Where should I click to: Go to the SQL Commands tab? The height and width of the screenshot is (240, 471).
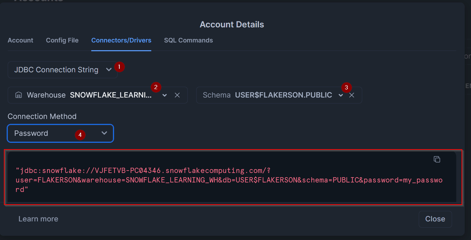(188, 40)
